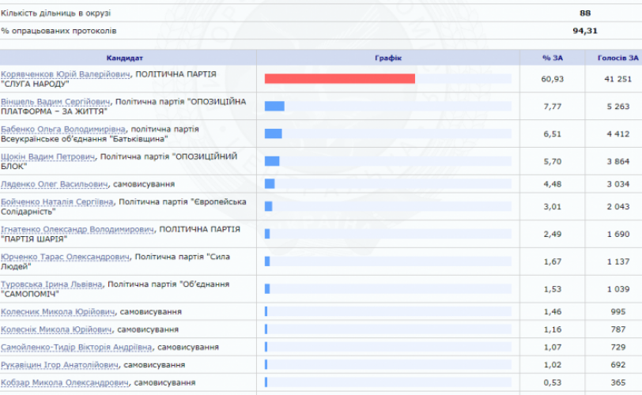Click the vote count 1 137

617,261
